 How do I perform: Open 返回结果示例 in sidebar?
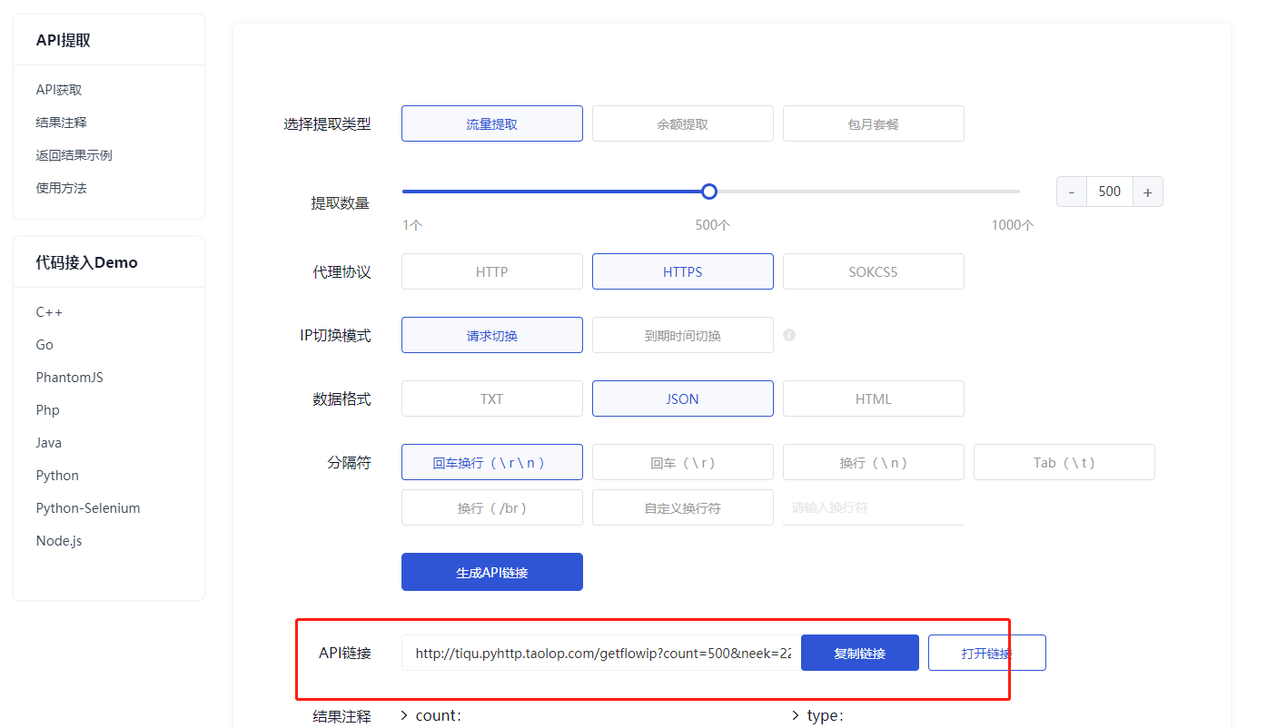click(x=74, y=155)
